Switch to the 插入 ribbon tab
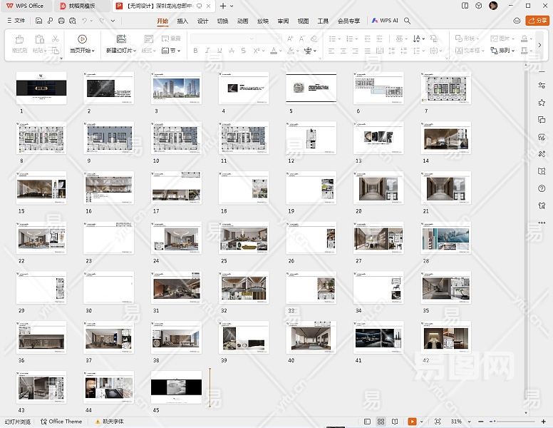 pos(182,21)
